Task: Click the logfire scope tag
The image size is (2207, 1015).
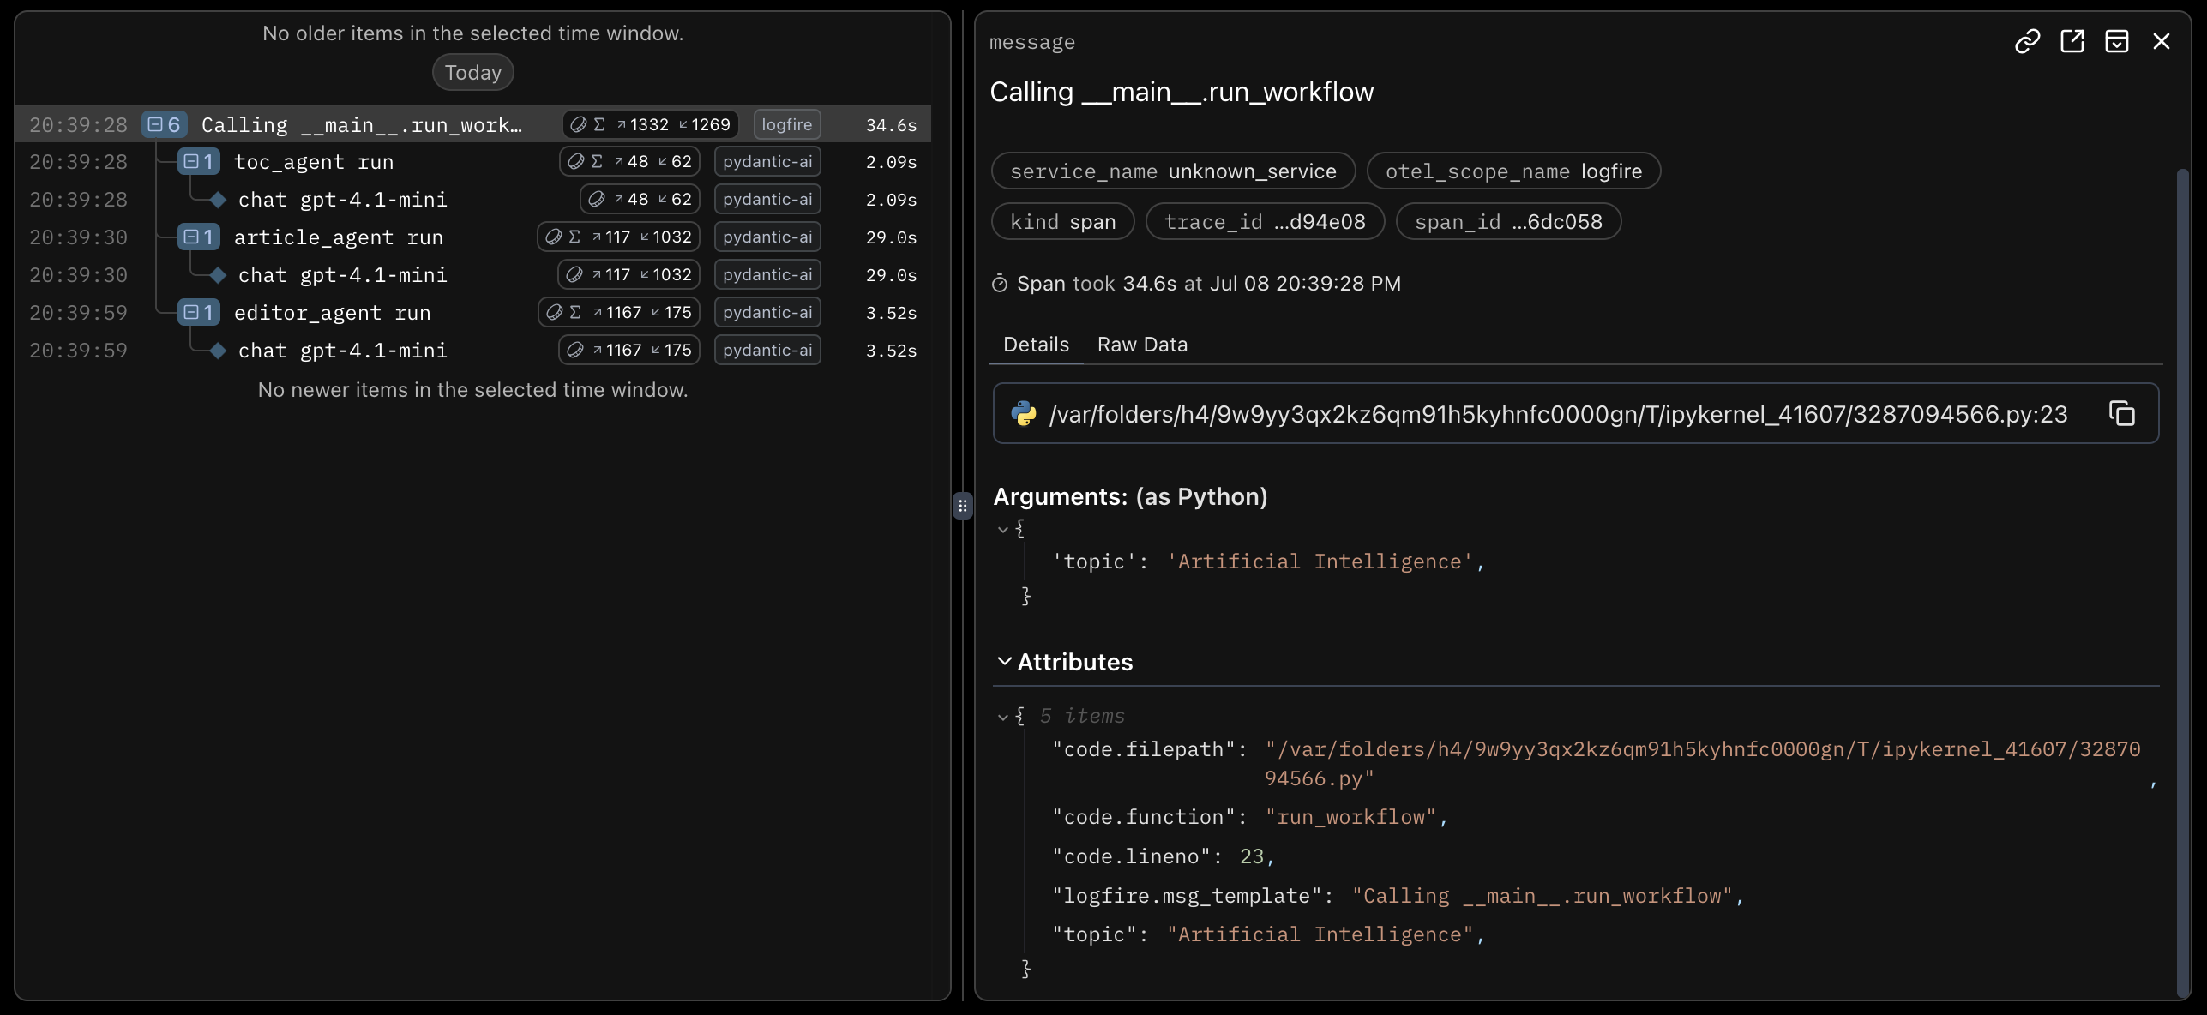Action: pos(787,125)
